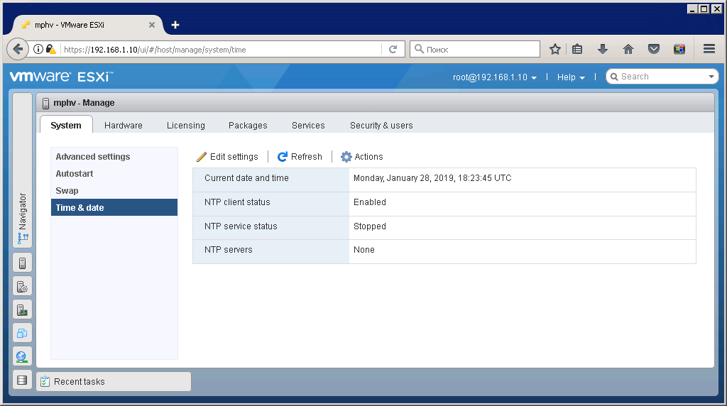Close the mphv - VMware ESXi tab

(152, 25)
